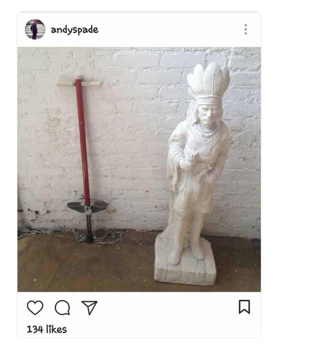Screen dimensions: 309x364
Task: Open comments via the speech bubble icon
Action: tap(62, 308)
